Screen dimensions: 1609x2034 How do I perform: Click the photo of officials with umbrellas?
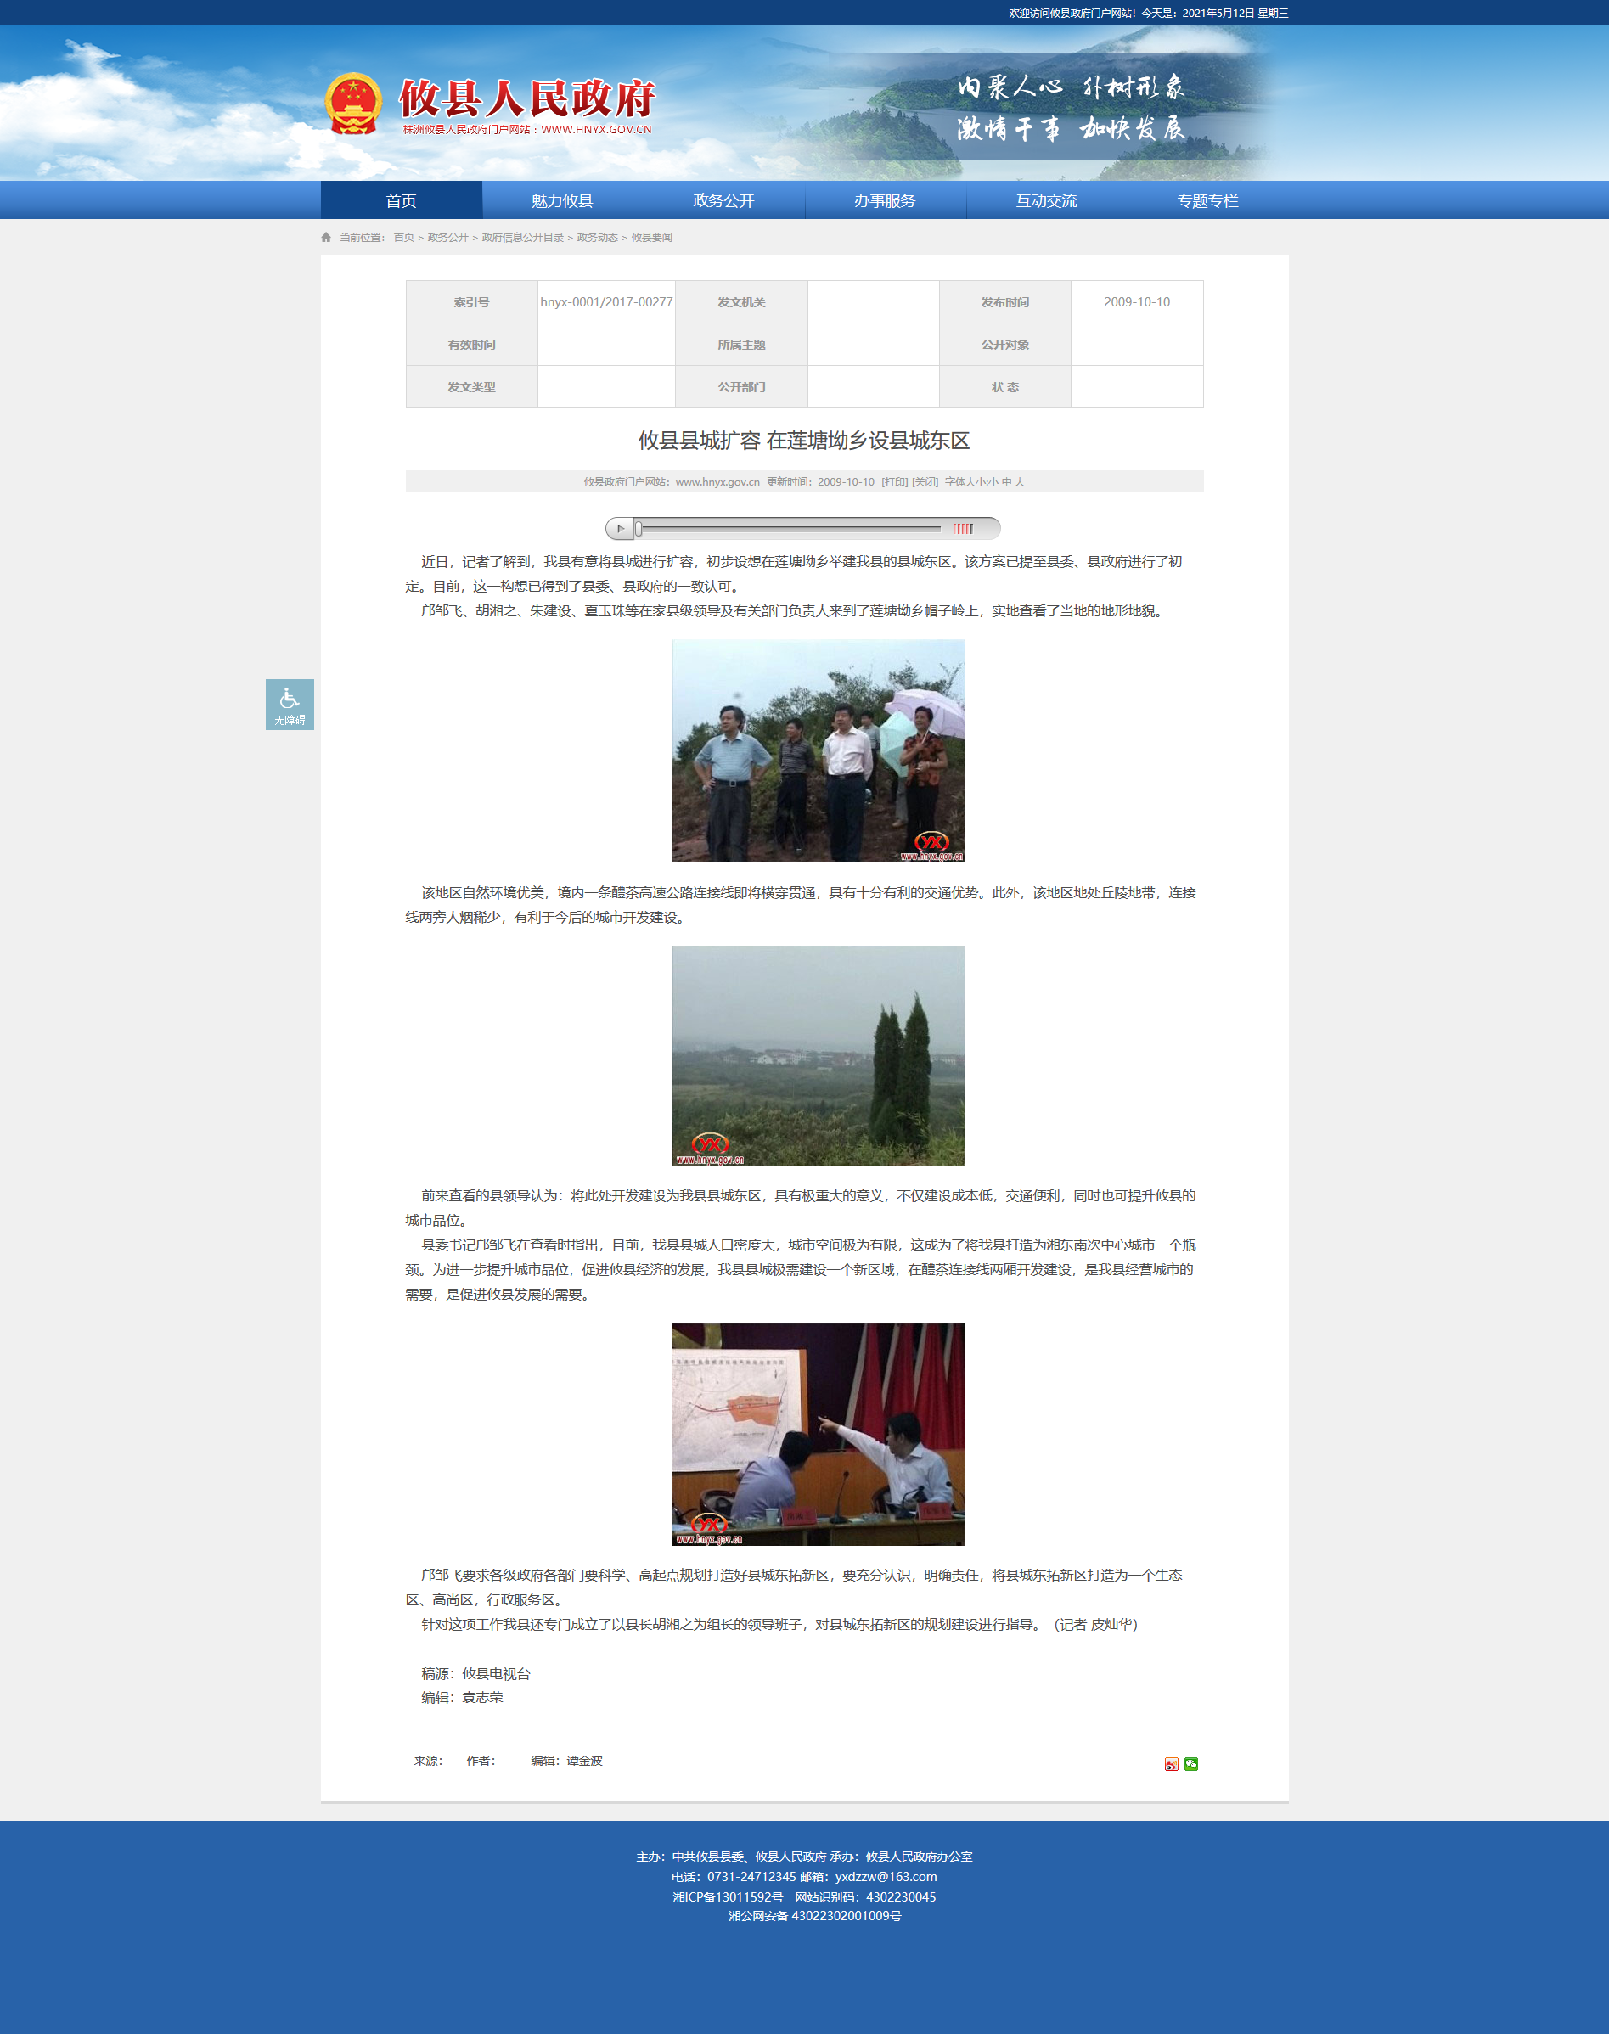(818, 750)
